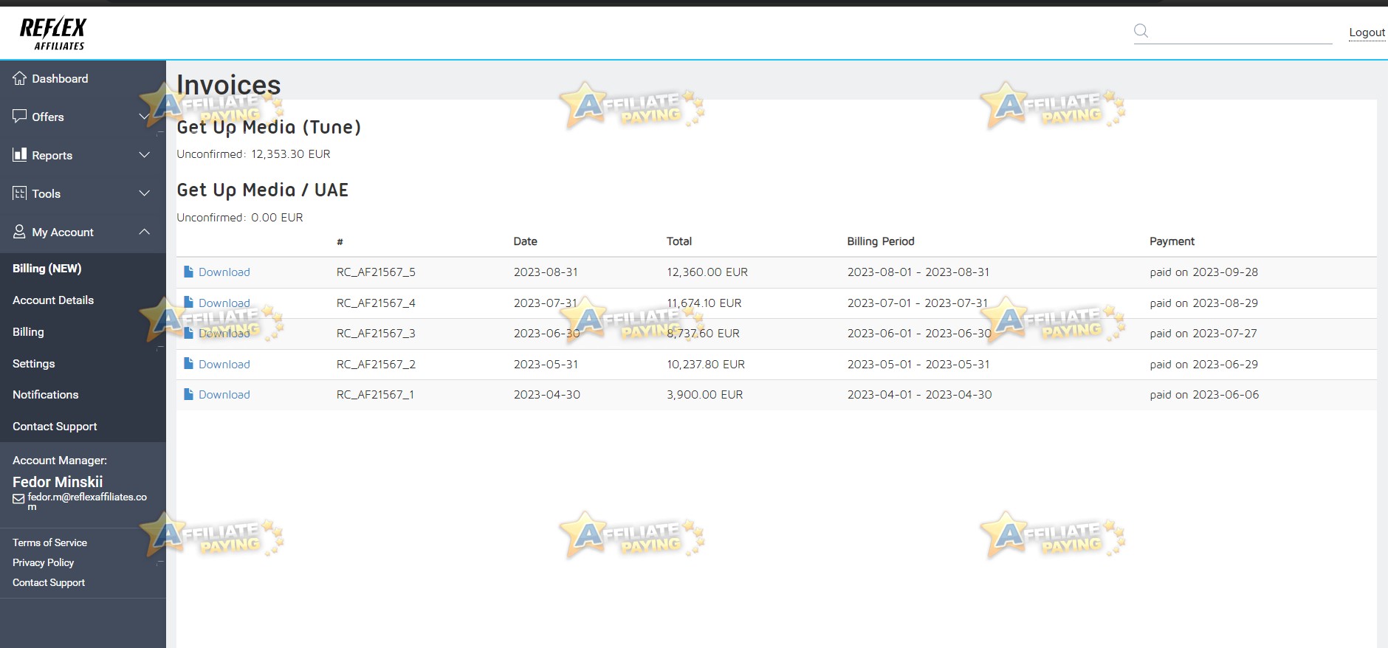Screen dimensions: 1388x648
Task: Click file icon for invoice RC_AF21567_4
Action: (188, 303)
